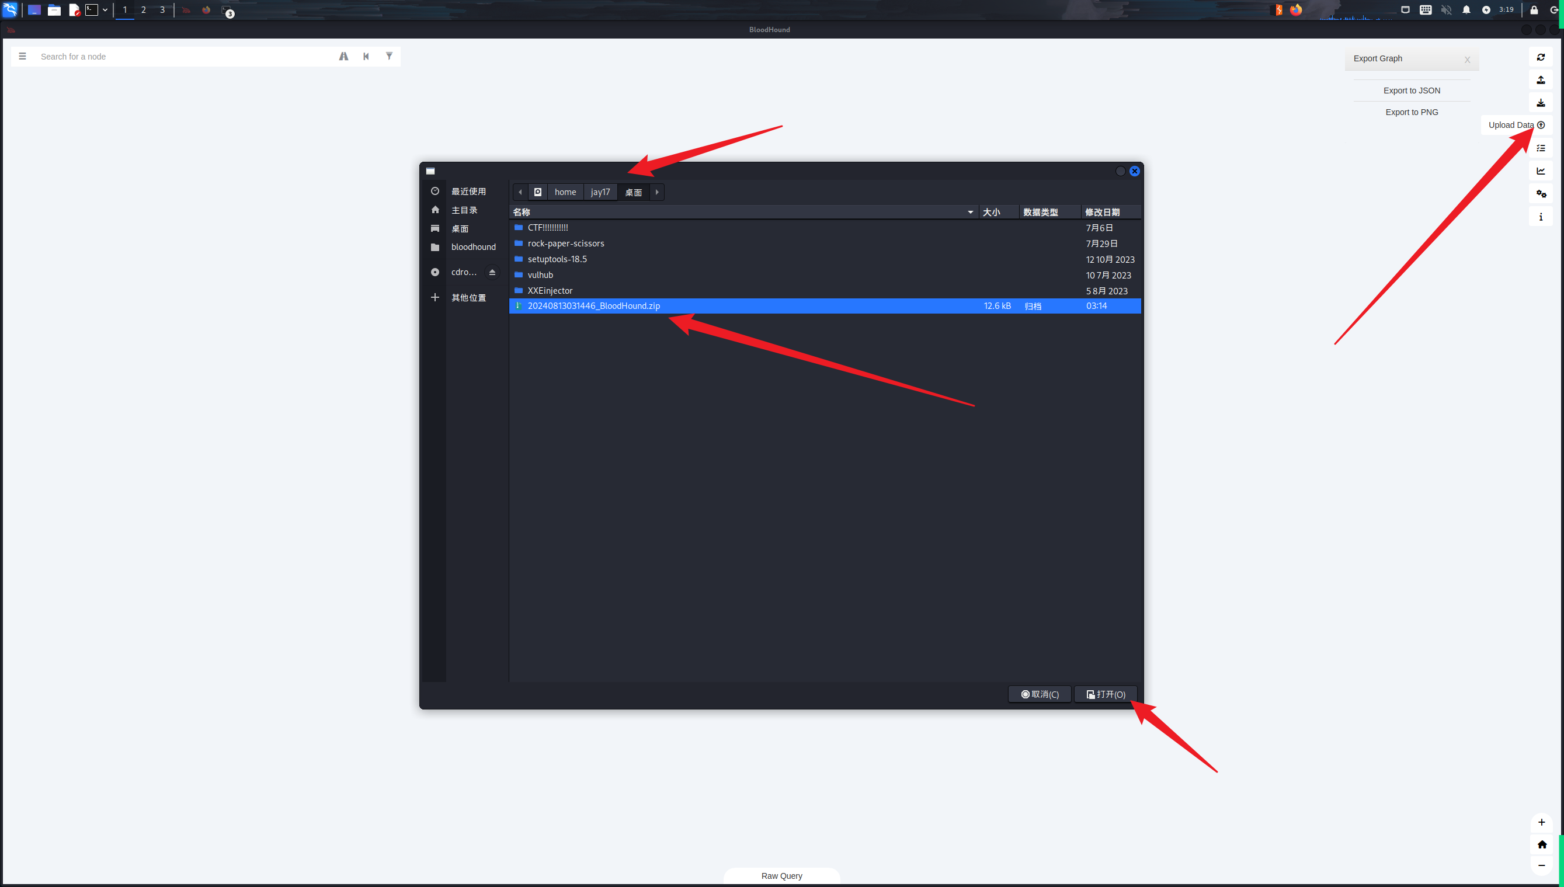Click the back step icon in search bar
1564x887 pixels.
click(x=366, y=56)
